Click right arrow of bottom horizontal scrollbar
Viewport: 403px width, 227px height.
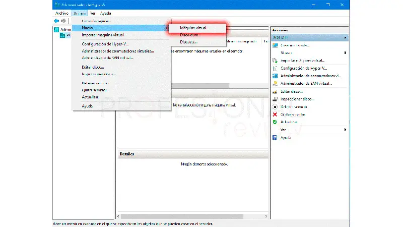266,216
